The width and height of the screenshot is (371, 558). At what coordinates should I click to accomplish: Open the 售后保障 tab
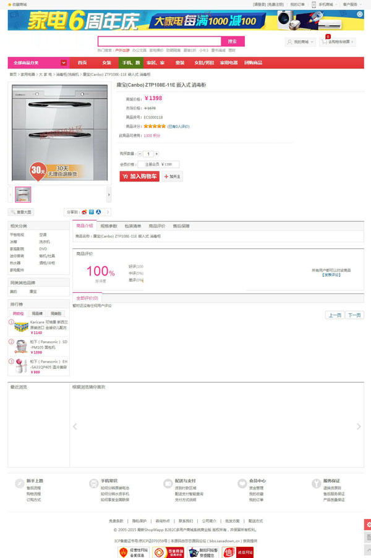tap(181, 226)
